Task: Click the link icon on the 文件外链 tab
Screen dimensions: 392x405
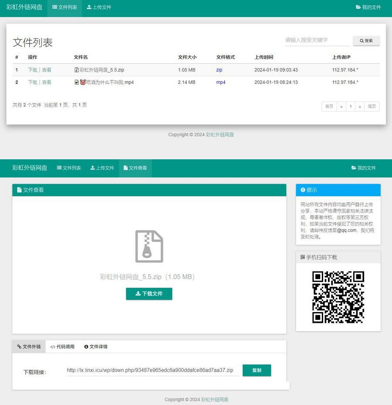Action: [x=20, y=347]
